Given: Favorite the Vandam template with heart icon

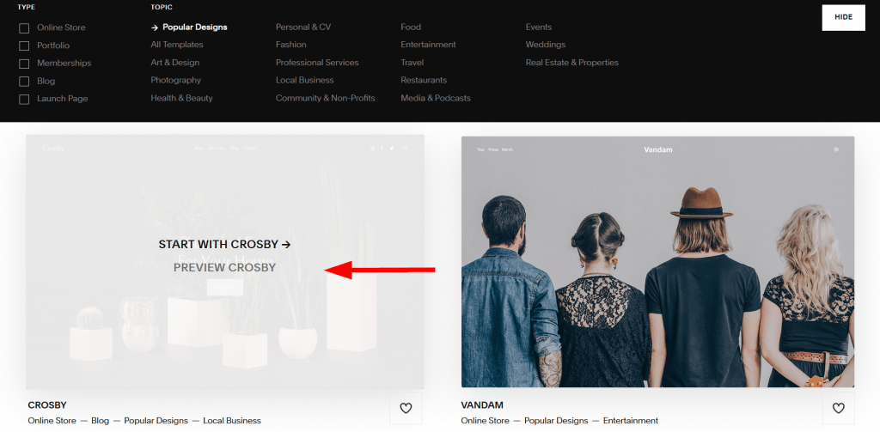Looking at the screenshot, I should coord(838,409).
